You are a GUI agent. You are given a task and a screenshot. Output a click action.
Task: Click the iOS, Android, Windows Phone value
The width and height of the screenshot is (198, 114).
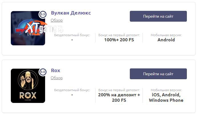(166, 97)
